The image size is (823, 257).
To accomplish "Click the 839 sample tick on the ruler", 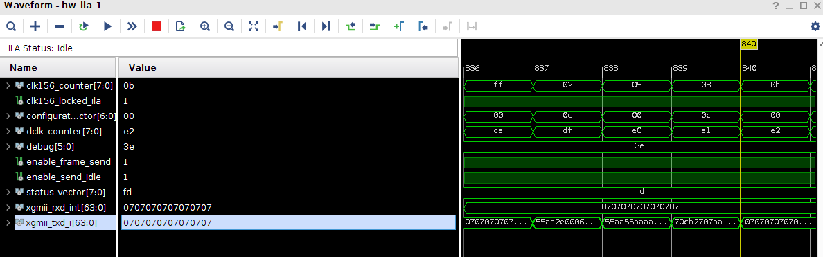I will (x=680, y=68).
